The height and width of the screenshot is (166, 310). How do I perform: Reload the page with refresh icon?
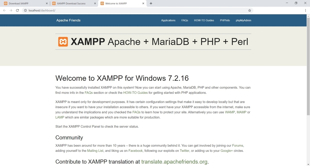point(17,11)
